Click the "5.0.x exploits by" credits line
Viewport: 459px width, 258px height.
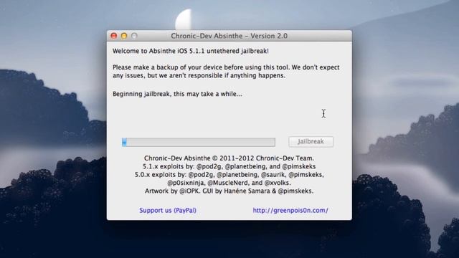point(229,175)
